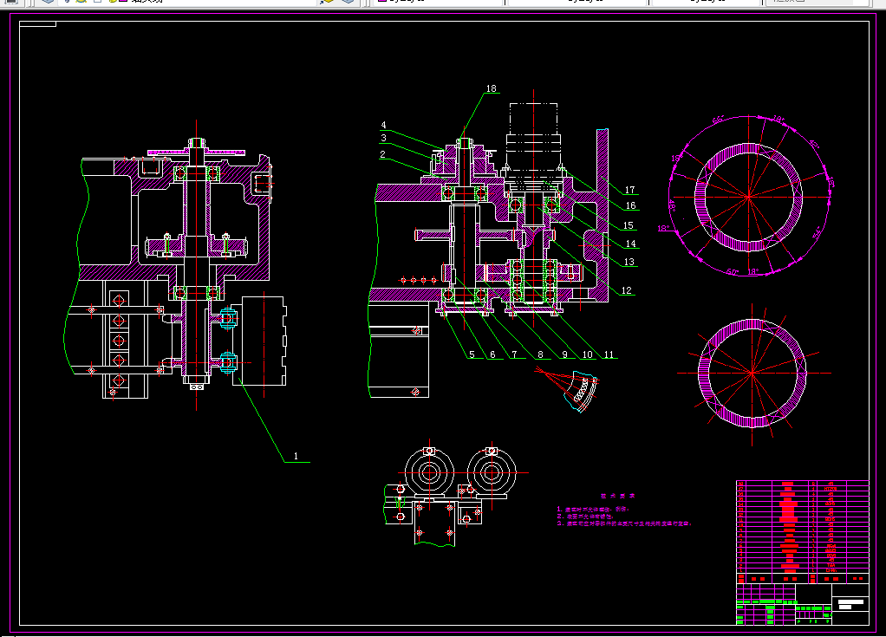Click the left circular housing in bottom view
Viewport: 886px width, 637px height.
[x=429, y=472]
